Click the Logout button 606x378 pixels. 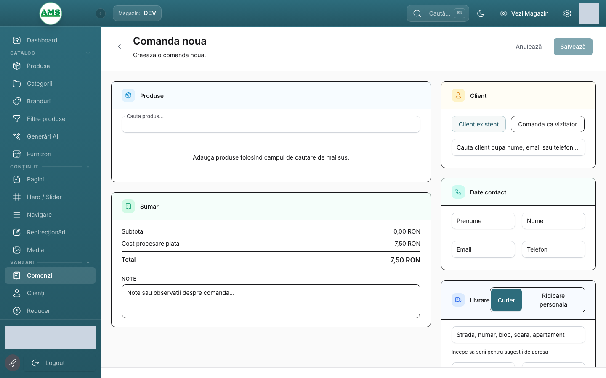[59, 363]
